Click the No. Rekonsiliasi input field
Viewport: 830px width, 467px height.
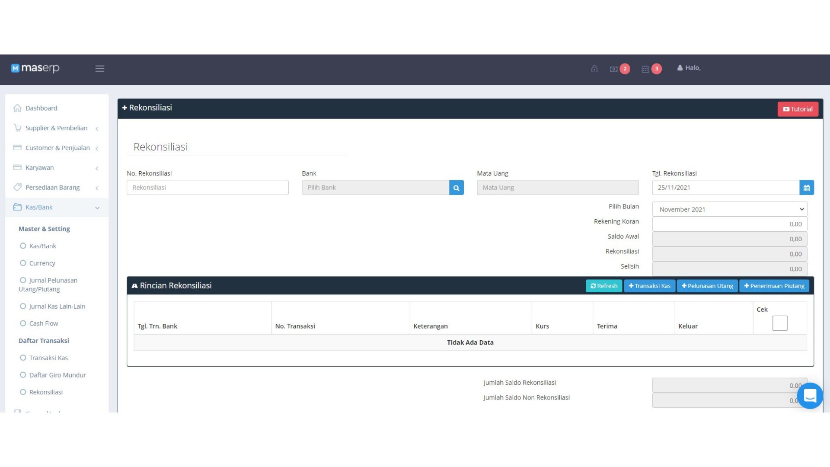click(207, 188)
